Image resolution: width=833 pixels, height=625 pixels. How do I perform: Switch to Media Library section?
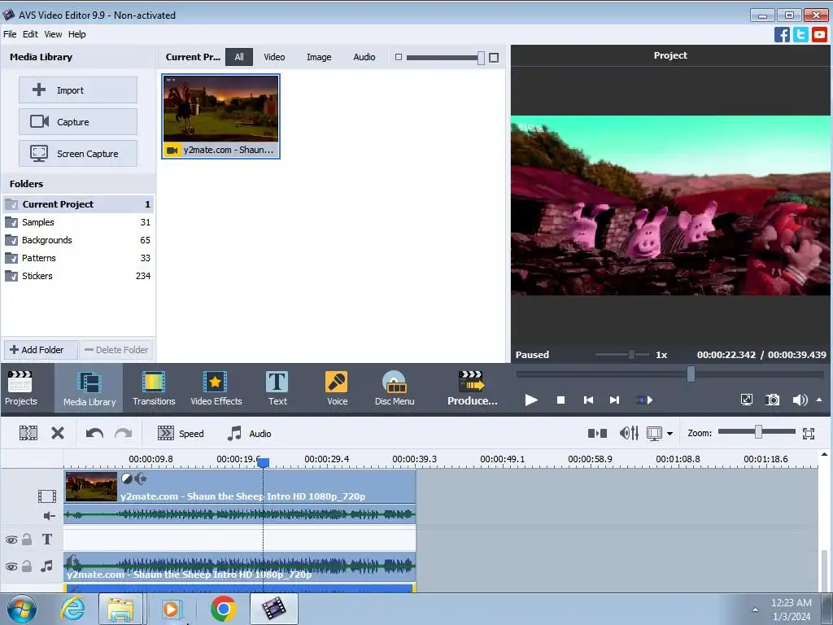click(89, 388)
